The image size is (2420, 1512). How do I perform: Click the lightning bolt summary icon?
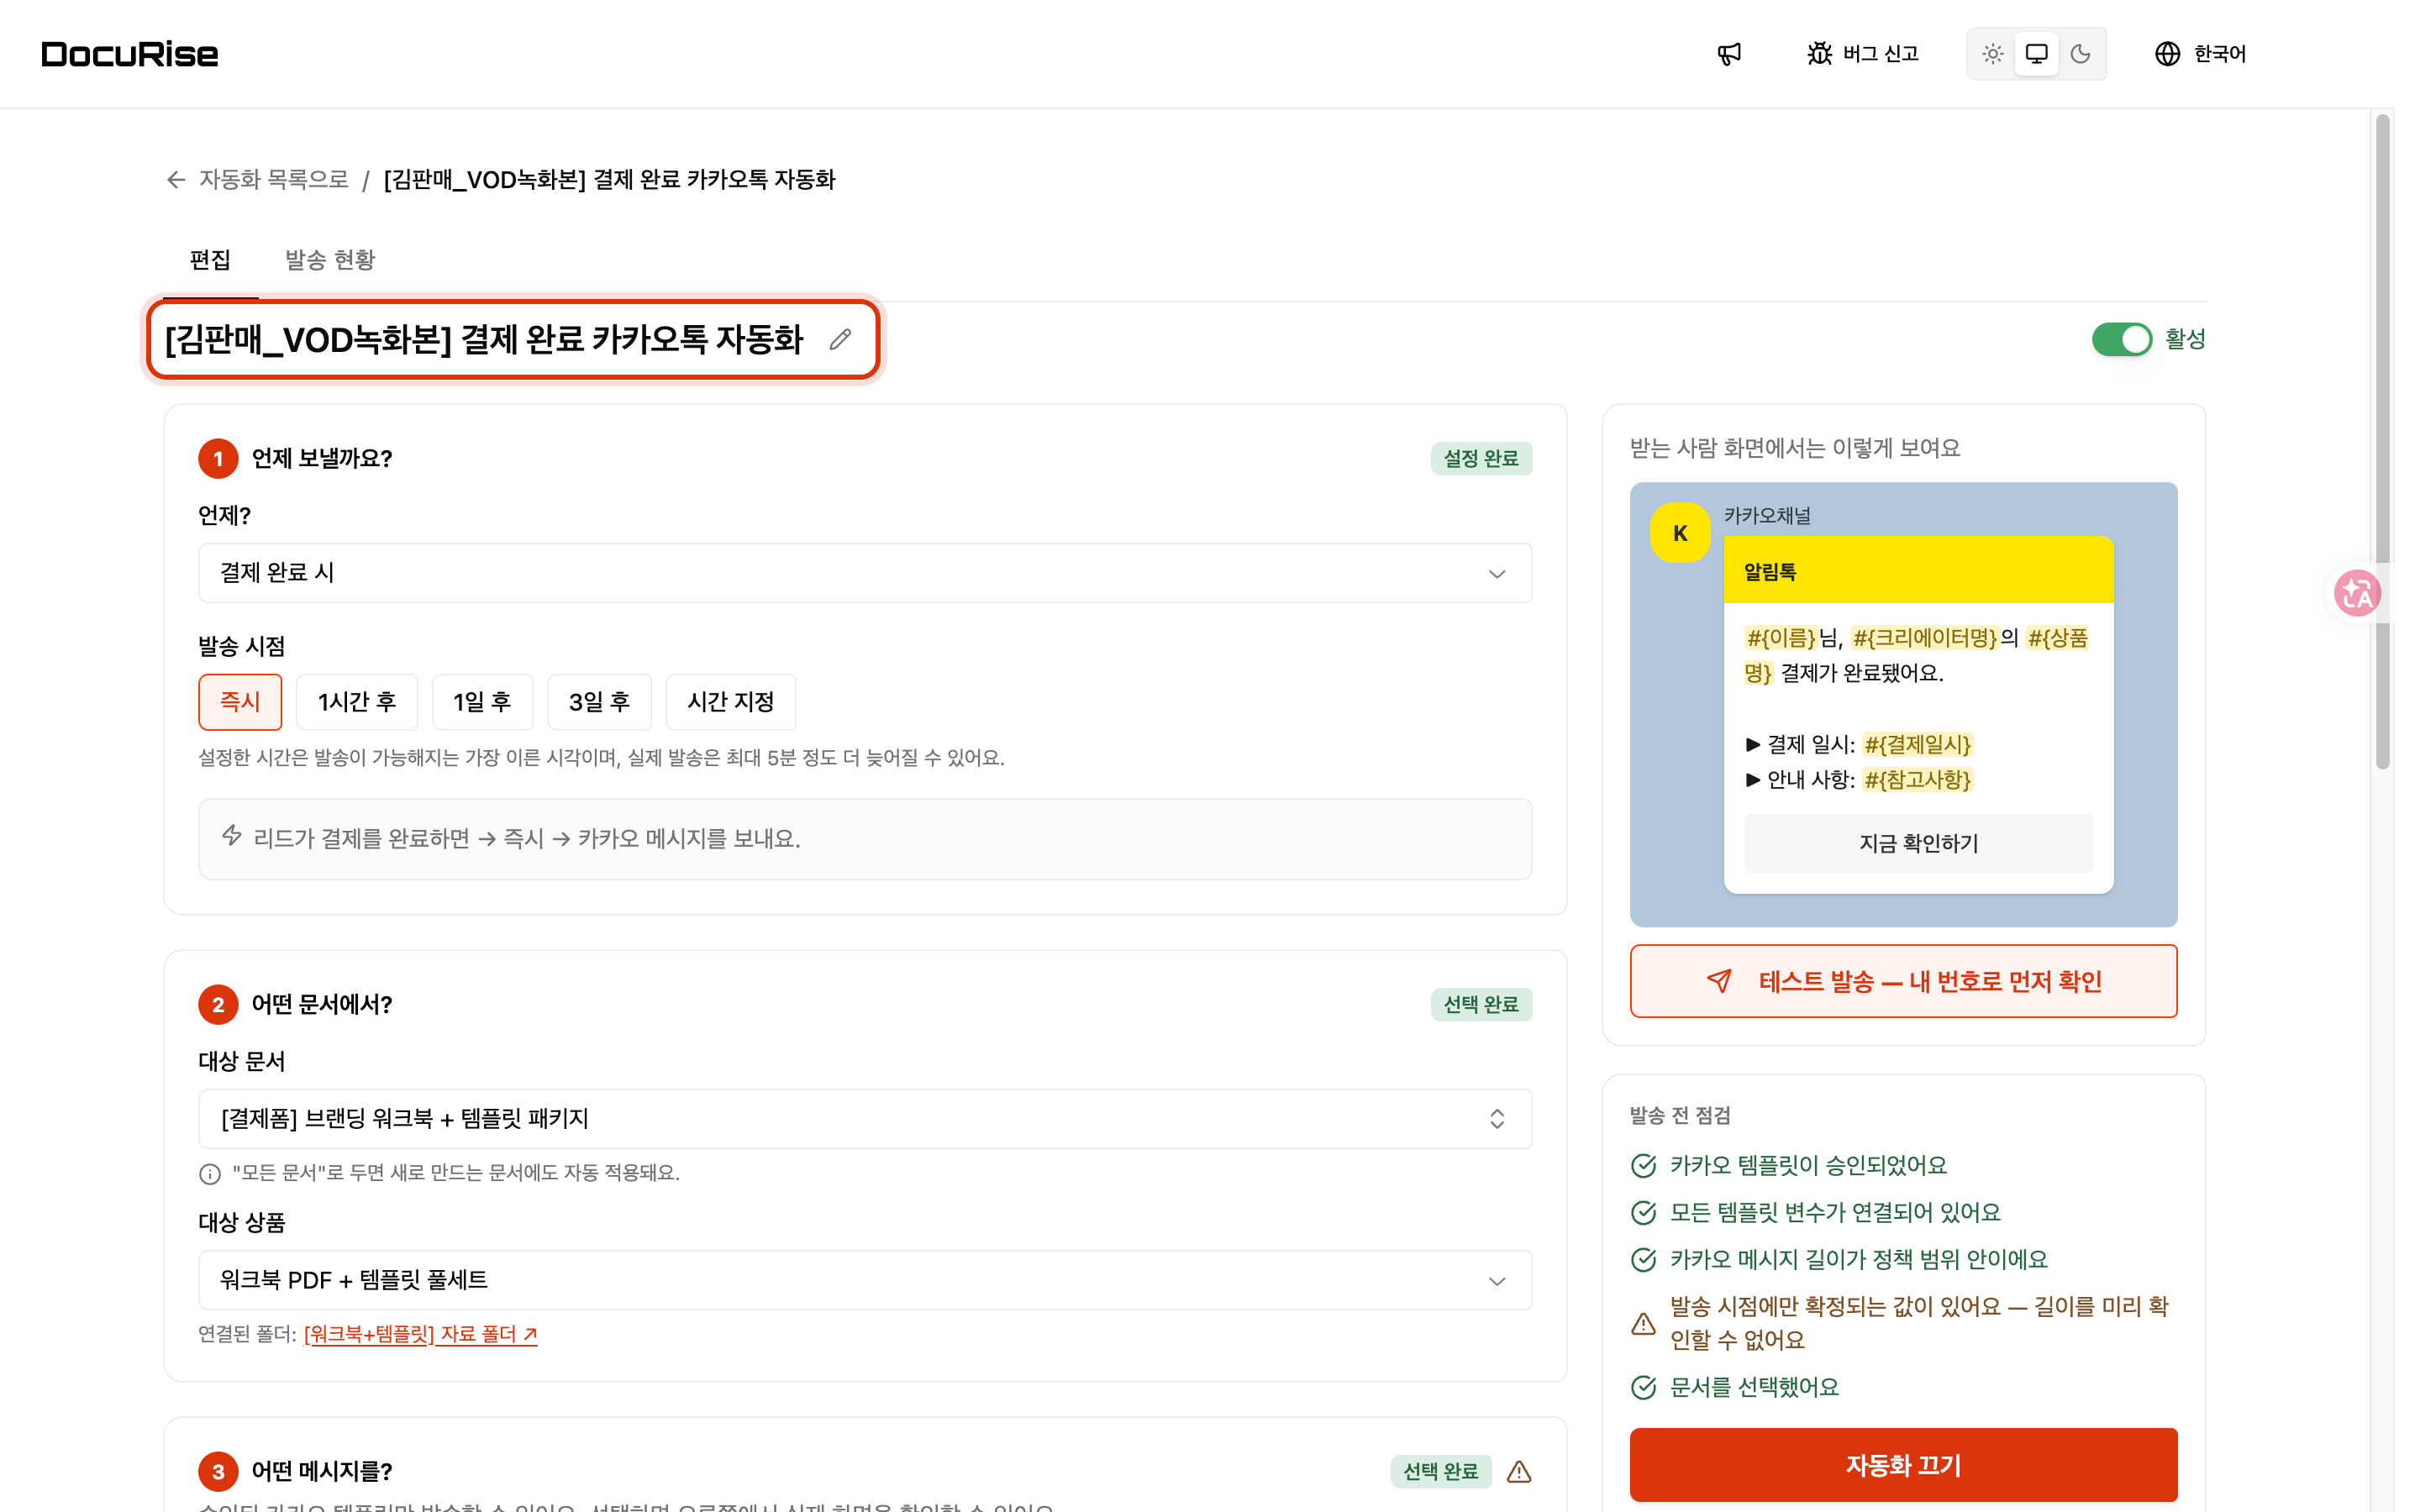(x=232, y=836)
